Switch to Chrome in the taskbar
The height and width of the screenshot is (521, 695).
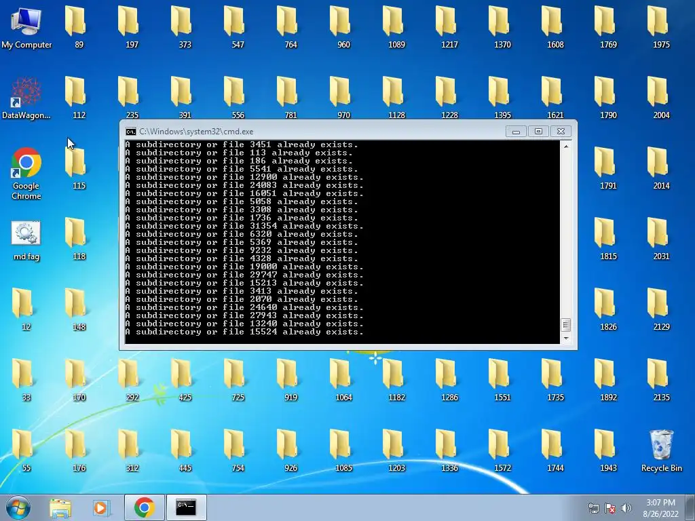145,507
